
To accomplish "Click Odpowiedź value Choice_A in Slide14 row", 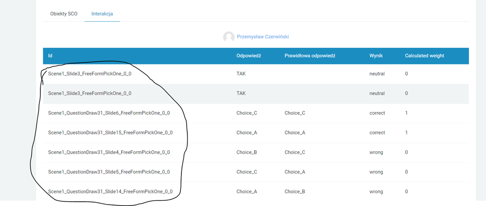I will tap(247, 191).
